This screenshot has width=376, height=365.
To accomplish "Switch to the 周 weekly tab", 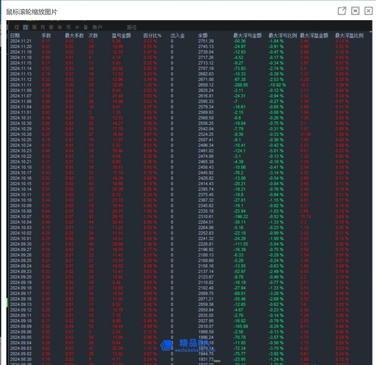I will point(34,27).
